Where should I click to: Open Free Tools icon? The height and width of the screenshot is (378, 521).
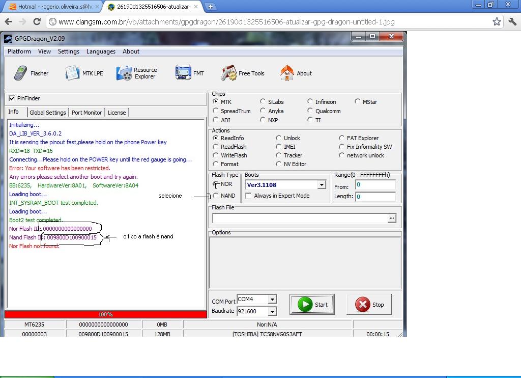(x=228, y=73)
